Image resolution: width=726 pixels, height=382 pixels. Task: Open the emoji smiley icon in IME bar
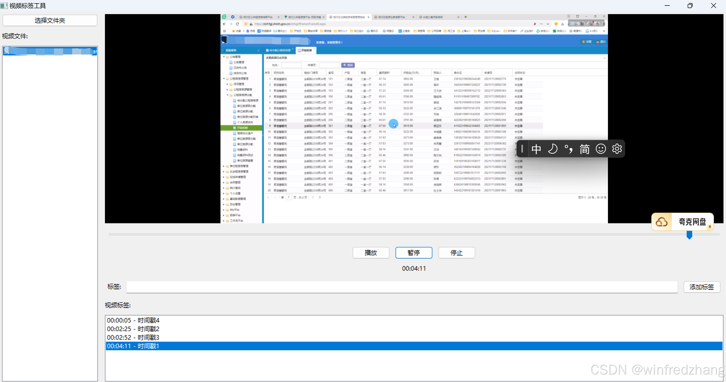click(x=601, y=149)
